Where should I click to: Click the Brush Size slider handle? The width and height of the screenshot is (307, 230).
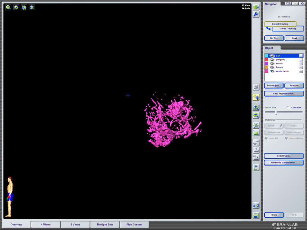pos(276,113)
